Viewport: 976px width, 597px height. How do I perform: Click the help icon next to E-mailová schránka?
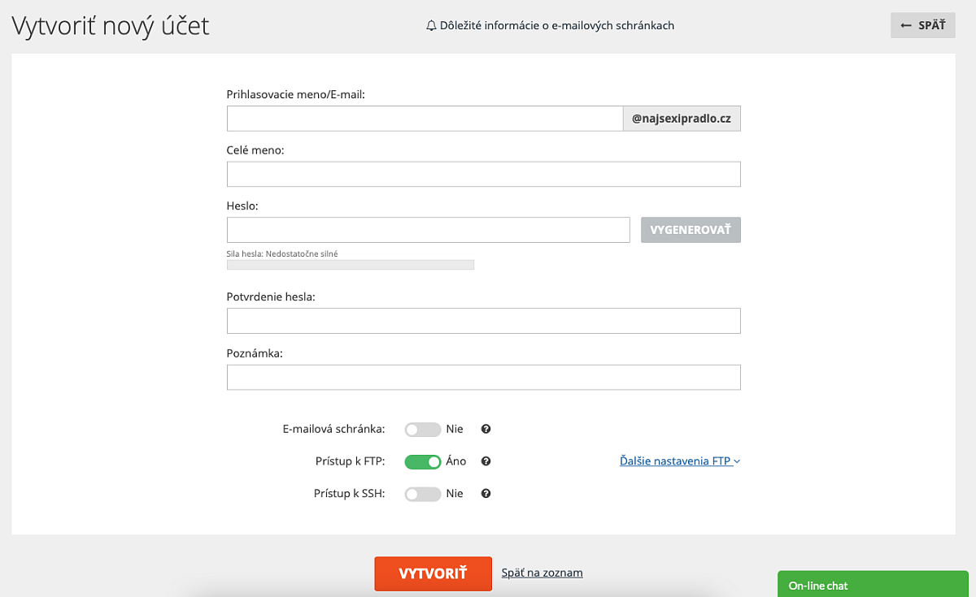point(486,429)
